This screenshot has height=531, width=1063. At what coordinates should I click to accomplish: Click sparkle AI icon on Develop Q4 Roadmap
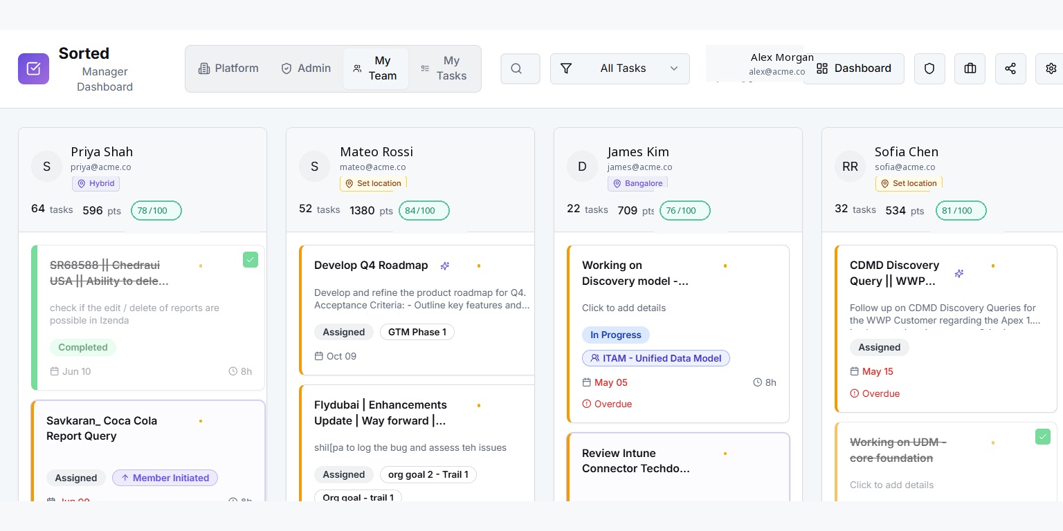tap(446, 265)
